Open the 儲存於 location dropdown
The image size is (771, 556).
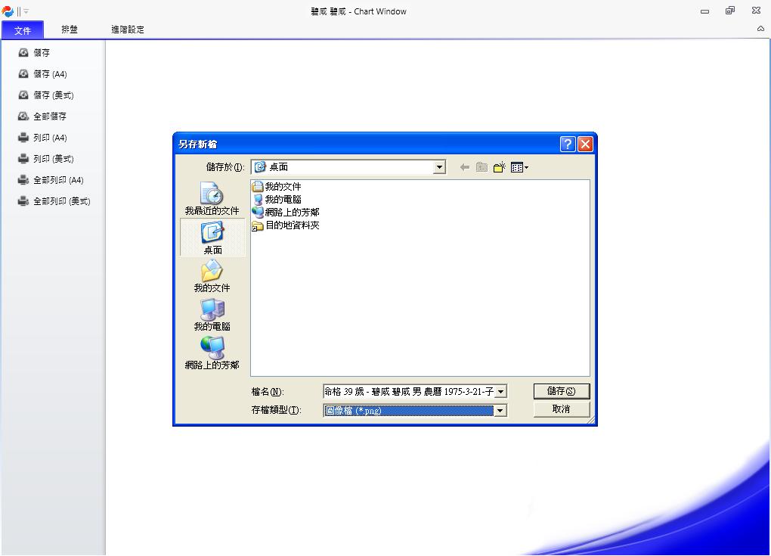click(x=438, y=167)
